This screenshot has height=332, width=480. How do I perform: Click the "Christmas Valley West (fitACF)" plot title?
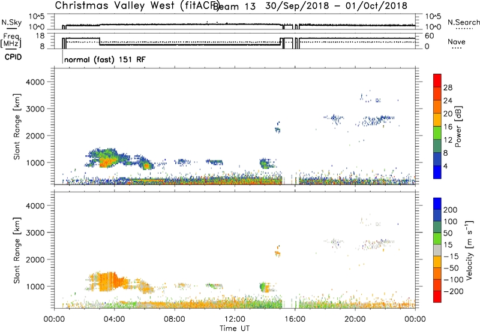pos(137,5)
